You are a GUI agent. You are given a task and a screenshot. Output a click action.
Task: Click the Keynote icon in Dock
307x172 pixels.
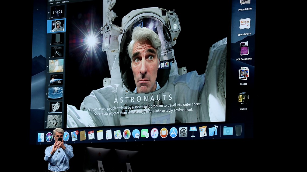point(193,132)
